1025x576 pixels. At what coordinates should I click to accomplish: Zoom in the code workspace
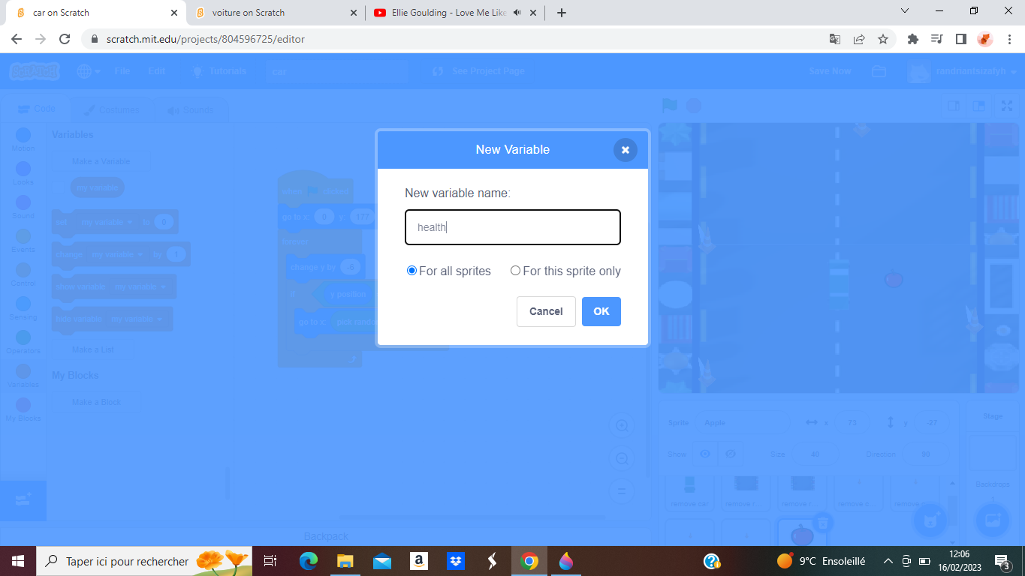point(622,426)
